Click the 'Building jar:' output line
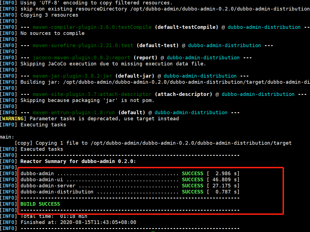Image resolution: width=310 pixels, height=232 pixels. 165,82
